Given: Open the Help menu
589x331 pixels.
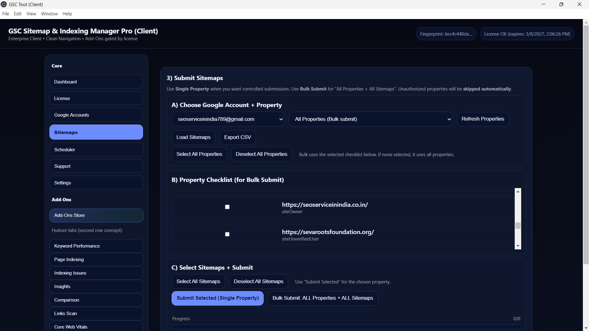Looking at the screenshot, I should coord(67,14).
